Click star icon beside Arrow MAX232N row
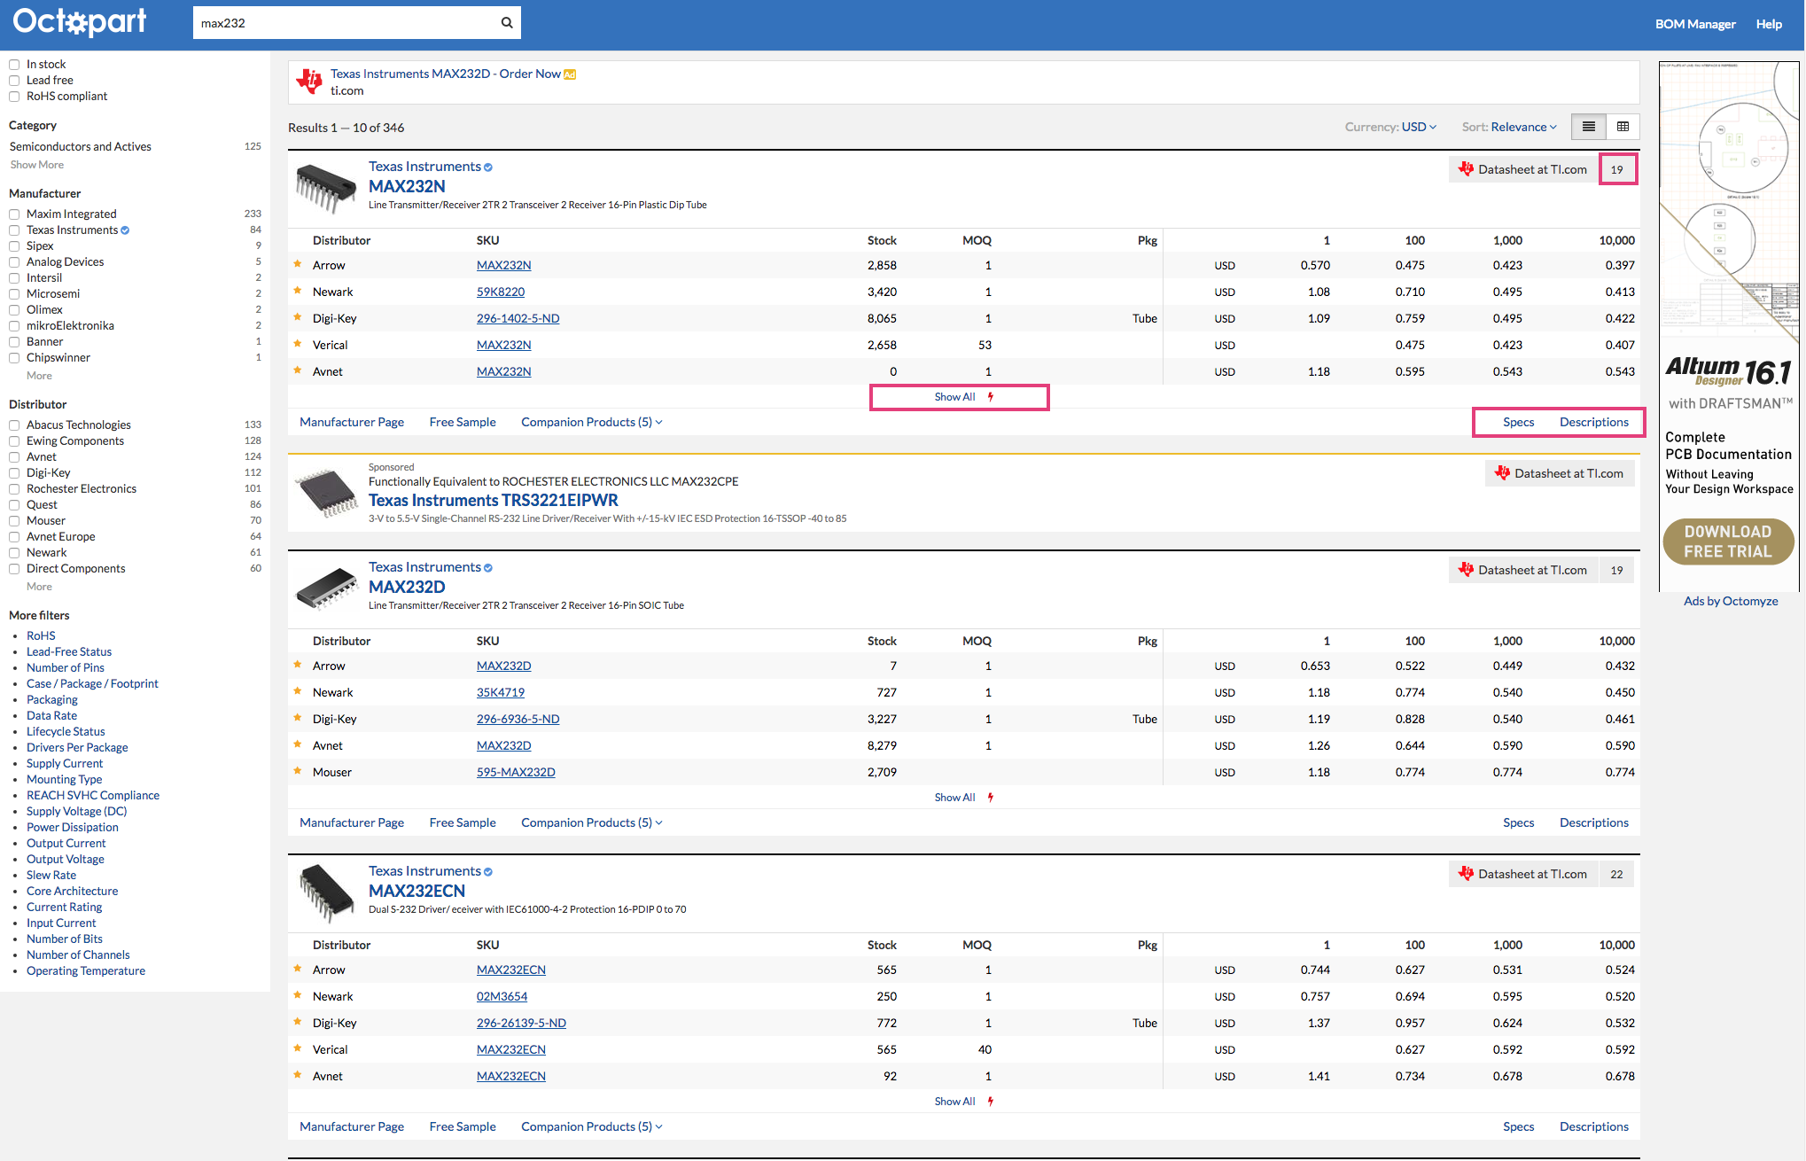1806x1161 pixels. [x=298, y=264]
